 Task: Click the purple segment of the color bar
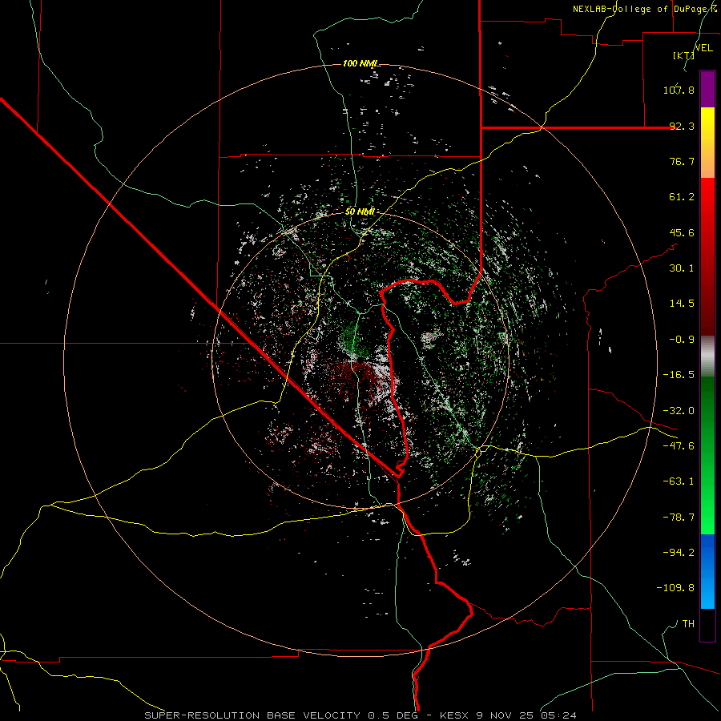coord(707,89)
